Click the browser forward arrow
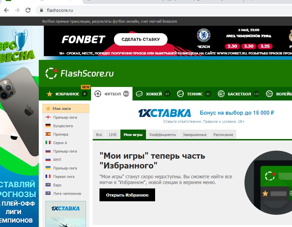The width and height of the screenshot is (292, 227). coord(17,10)
